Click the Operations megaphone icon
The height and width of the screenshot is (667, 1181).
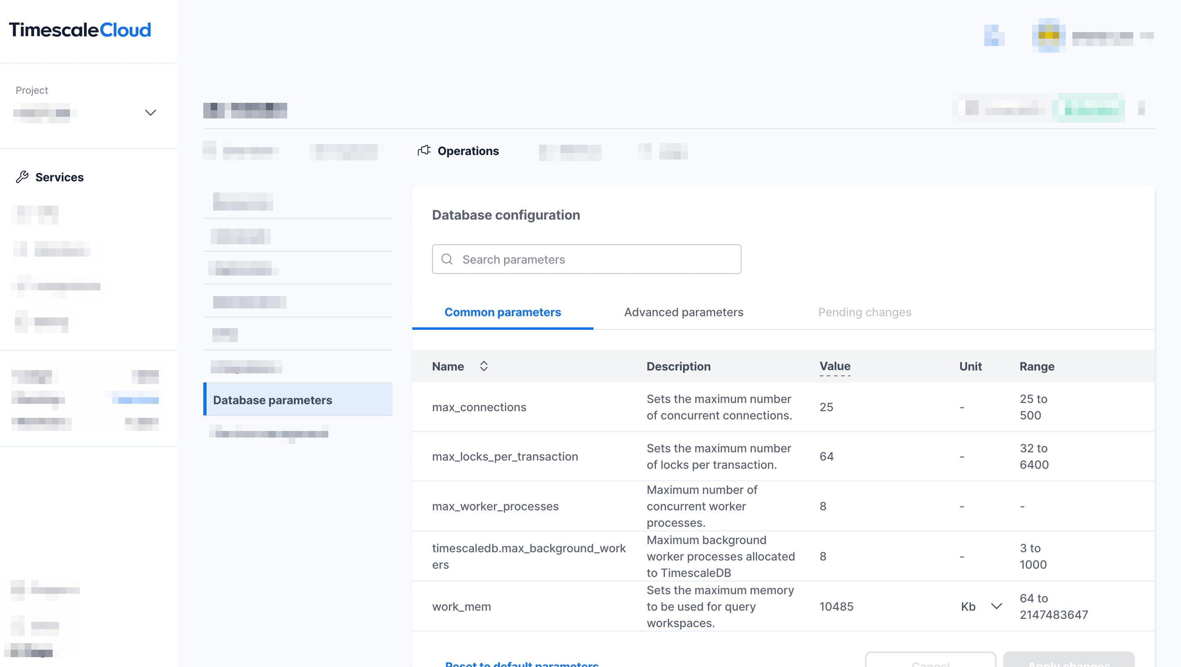424,150
